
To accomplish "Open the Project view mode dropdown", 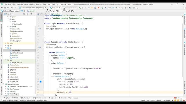I will coord(8,14).
